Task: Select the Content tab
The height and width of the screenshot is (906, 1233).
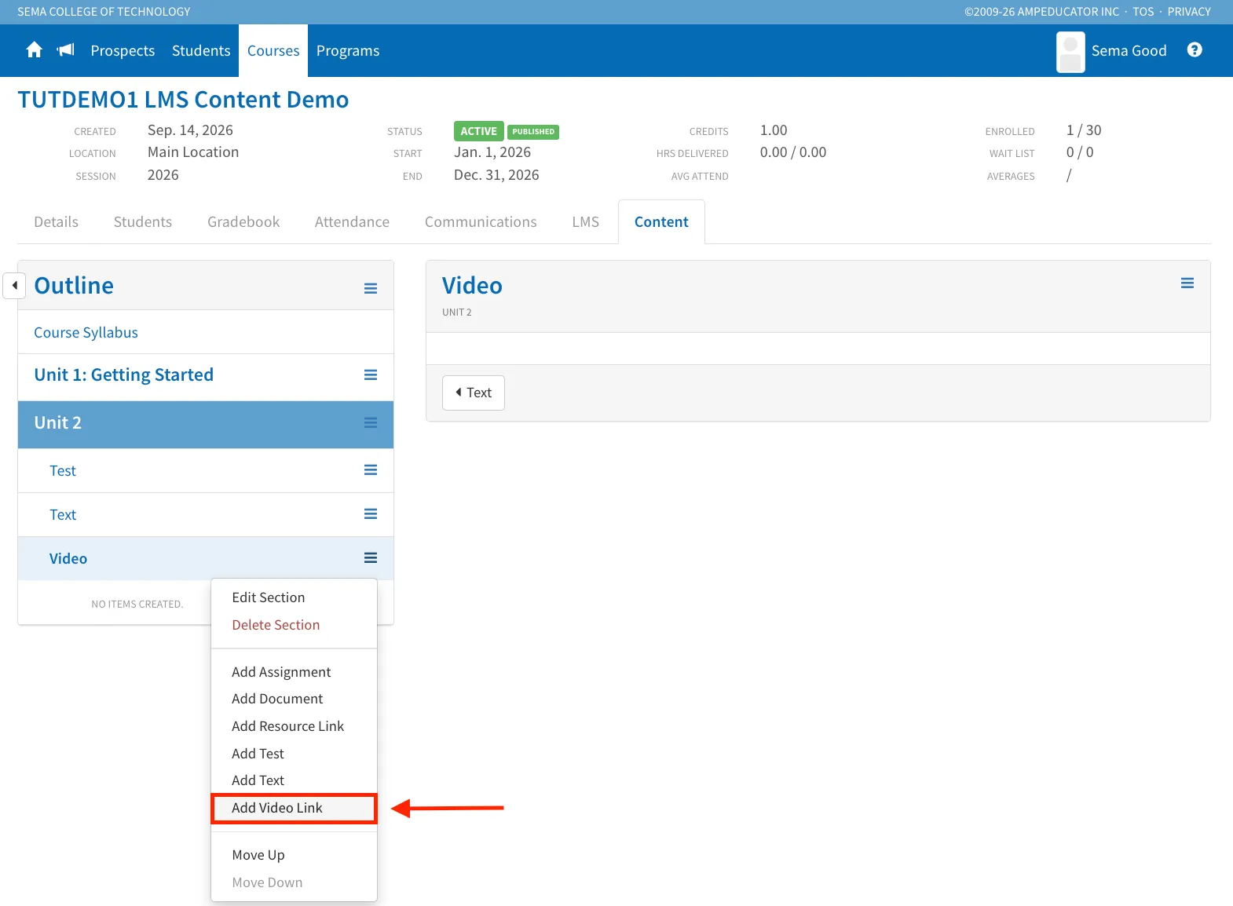Action: tap(661, 222)
